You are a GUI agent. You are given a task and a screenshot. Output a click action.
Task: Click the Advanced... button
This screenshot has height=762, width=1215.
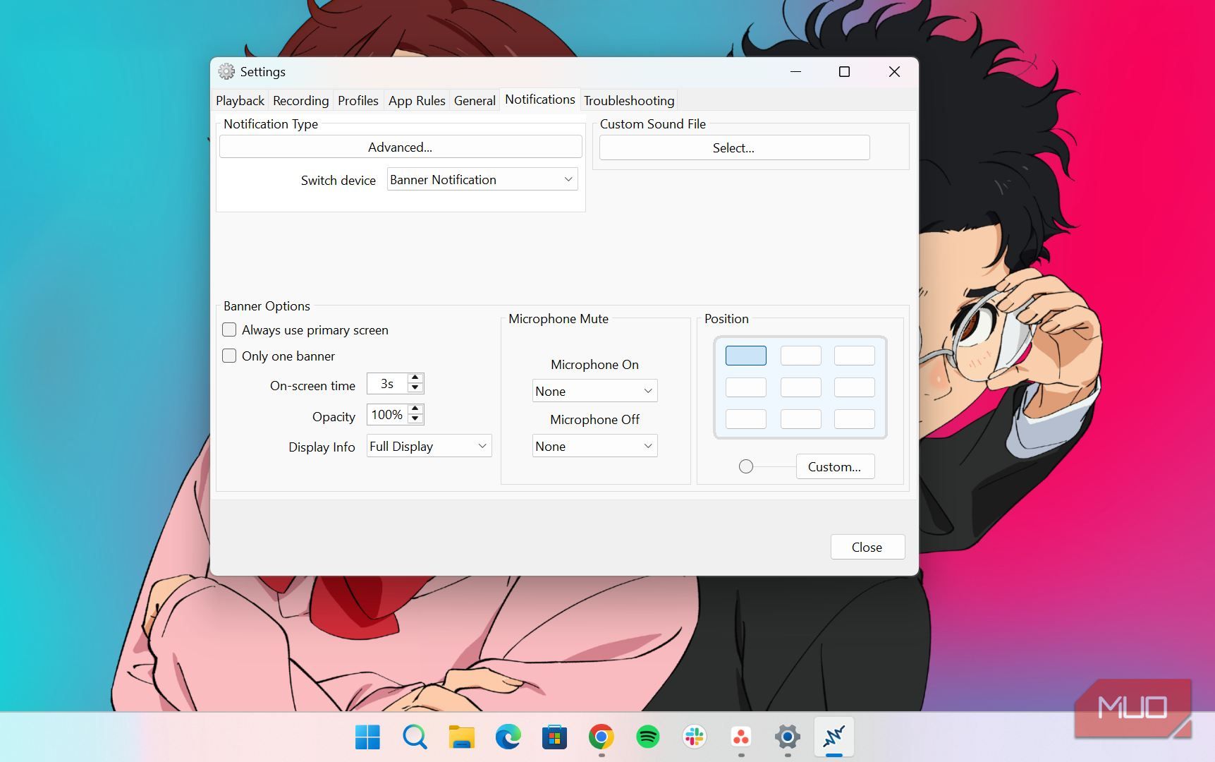401,147
